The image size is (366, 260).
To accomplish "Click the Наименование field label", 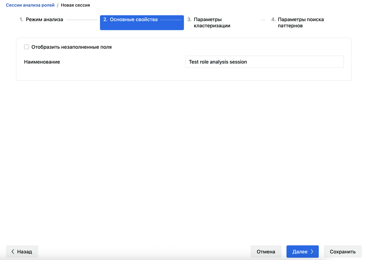I will click(x=42, y=62).
